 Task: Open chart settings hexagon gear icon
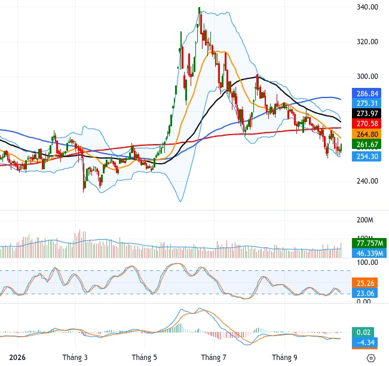pos(370,358)
